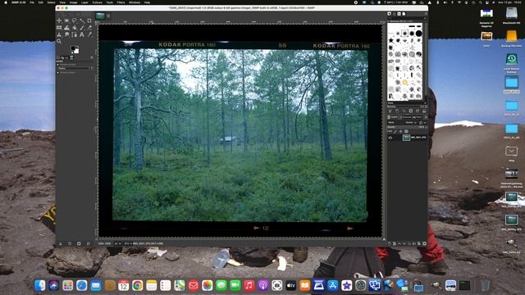
Task: Open Chrome from the Dock
Action: tap(137, 285)
